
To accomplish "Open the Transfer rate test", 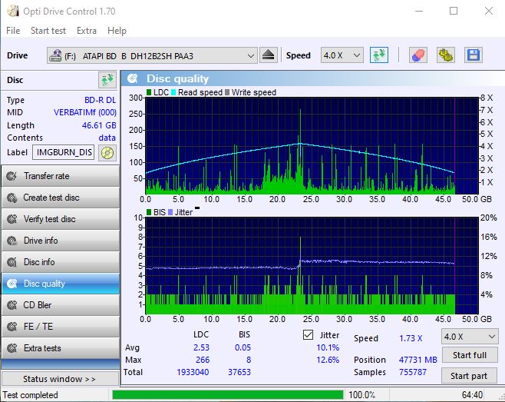I will [60, 176].
